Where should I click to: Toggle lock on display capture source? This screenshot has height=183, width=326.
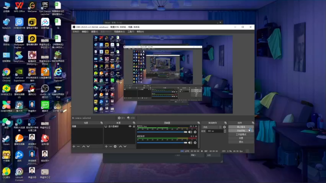[134, 126]
